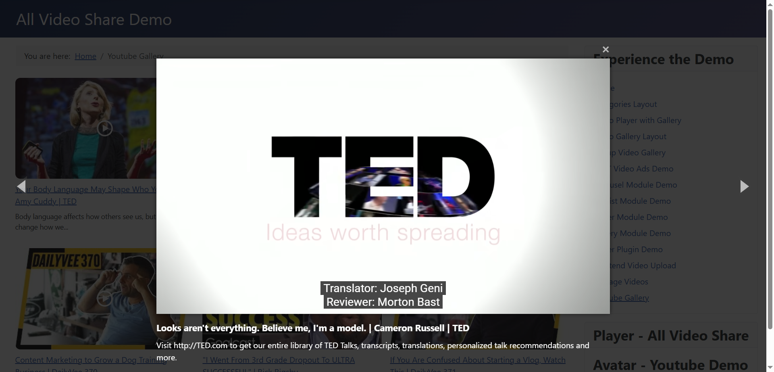
Task: Open the Popup Video Gallery sidebar item
Action: click(638, 153)
